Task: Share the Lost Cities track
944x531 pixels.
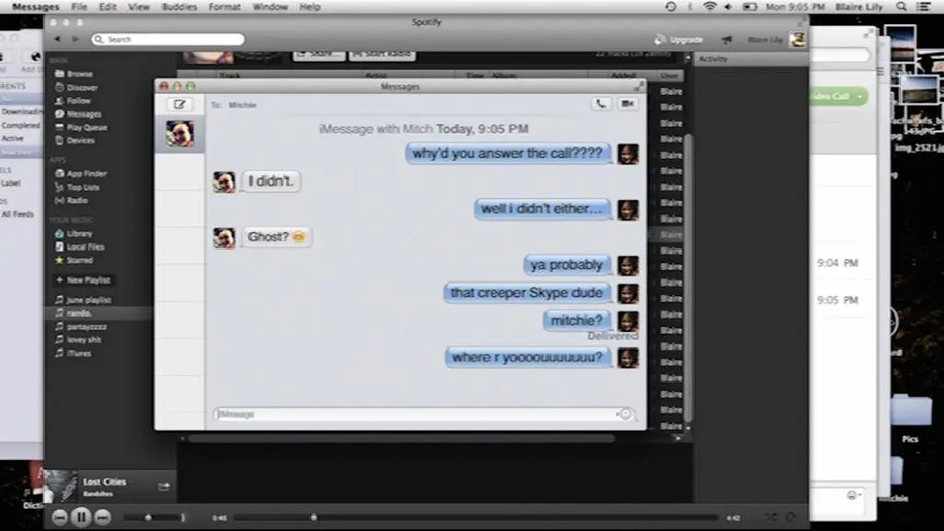Action: click(164, 487)
